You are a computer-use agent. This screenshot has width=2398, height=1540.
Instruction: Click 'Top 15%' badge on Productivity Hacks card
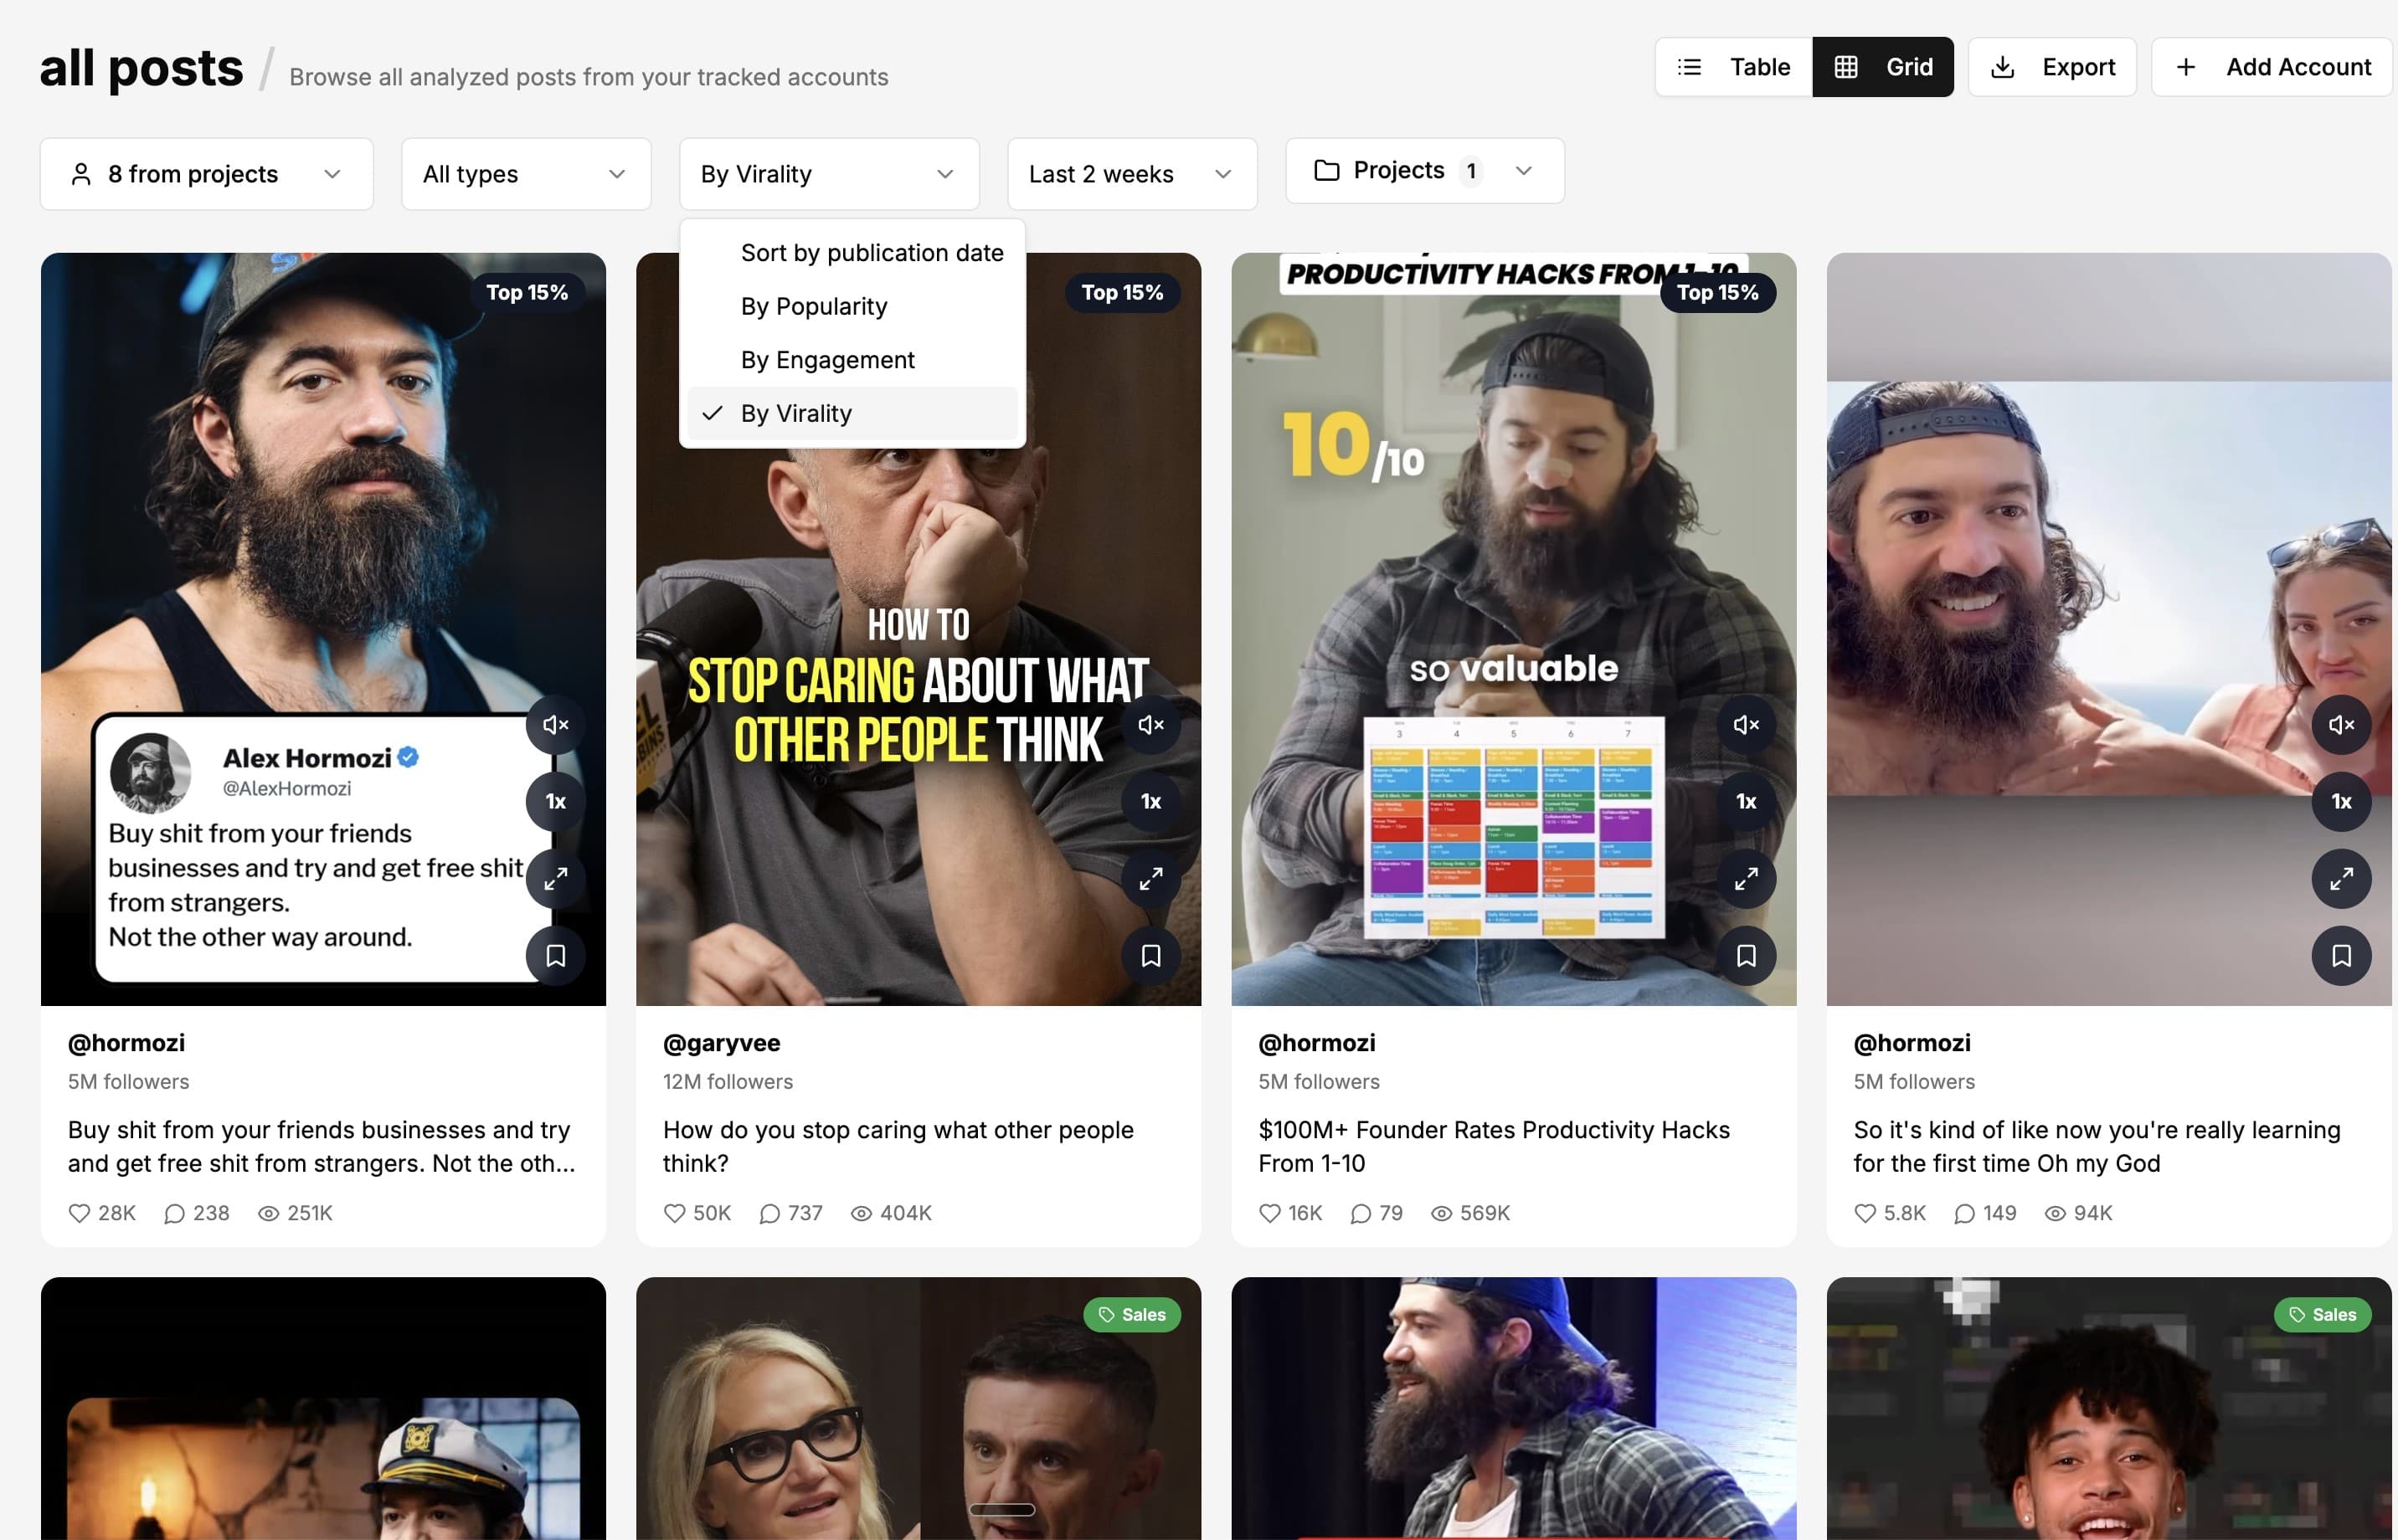(1718, 293)
